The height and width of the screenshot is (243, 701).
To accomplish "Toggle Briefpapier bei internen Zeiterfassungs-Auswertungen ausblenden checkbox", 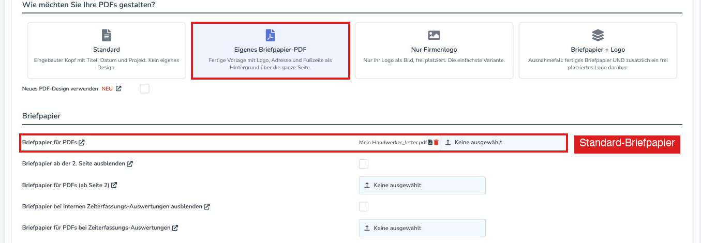I will (364, 206).
